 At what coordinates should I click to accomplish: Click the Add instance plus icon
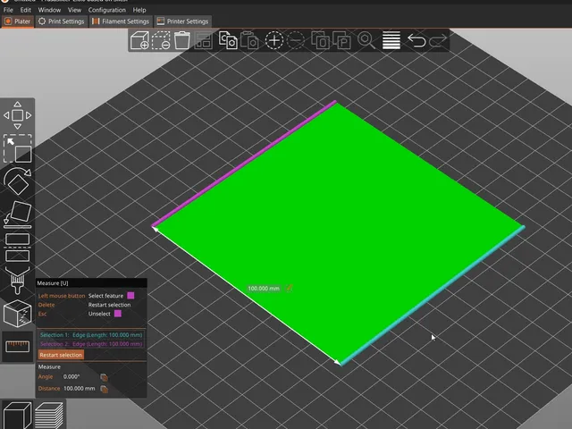click(x=274, y=40)
